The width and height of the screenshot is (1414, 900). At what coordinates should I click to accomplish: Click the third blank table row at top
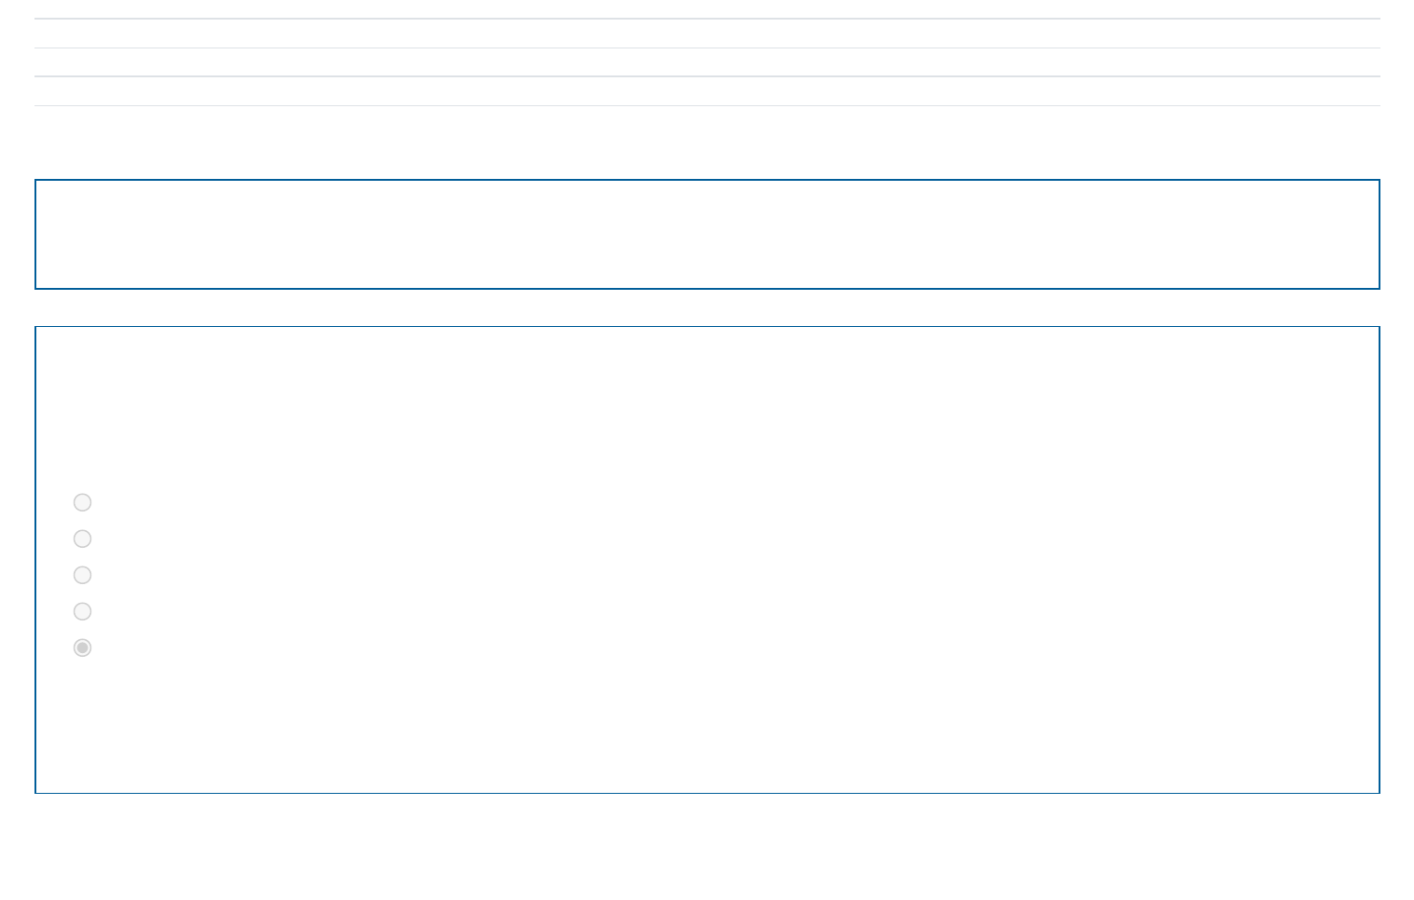pyautogui.click(x=707, y=91)
